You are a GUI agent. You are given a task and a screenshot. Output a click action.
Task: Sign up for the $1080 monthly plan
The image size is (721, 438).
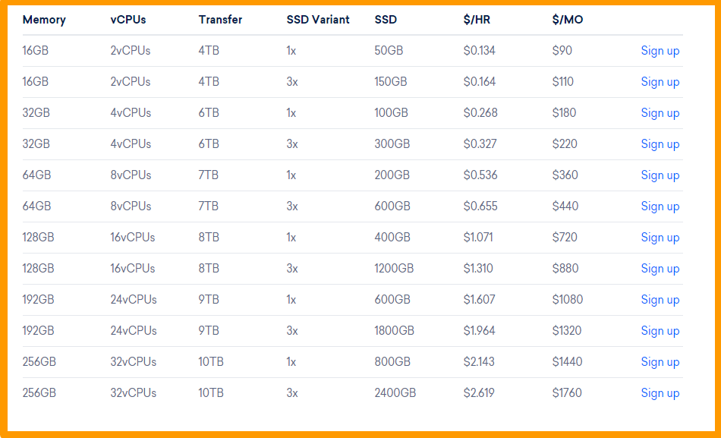(x=660, y=300)
